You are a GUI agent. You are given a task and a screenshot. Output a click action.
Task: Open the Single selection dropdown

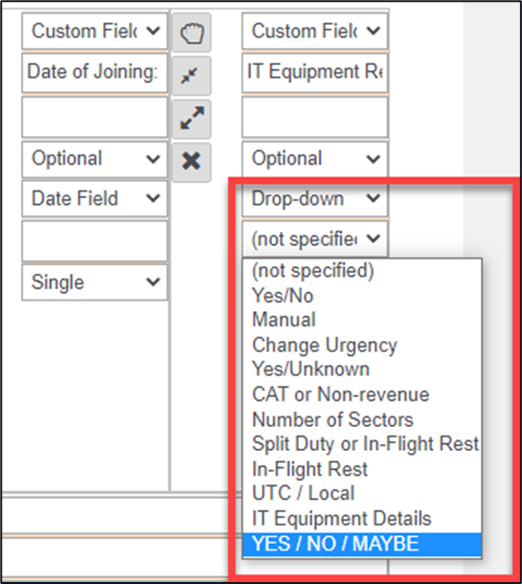[95, 282]
